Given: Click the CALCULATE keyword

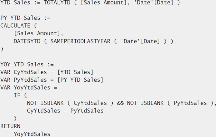Looking at the screenshot, I should point(15,26).
